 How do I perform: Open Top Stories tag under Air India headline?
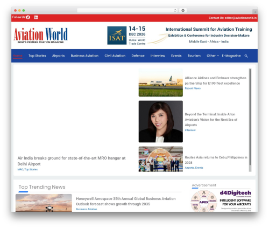coord(31,169)
